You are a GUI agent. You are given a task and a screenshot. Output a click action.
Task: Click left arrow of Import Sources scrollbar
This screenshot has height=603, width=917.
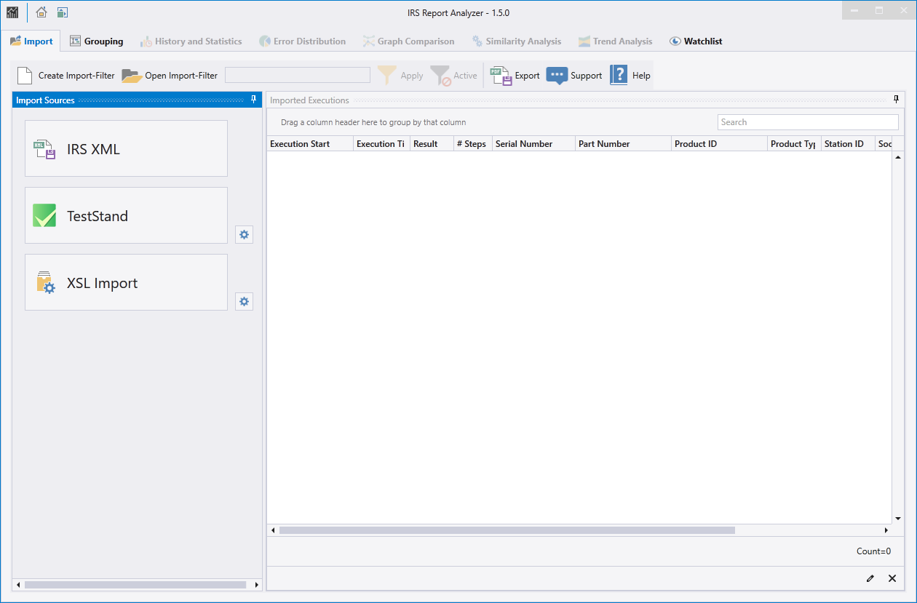(x=17, y=585)
